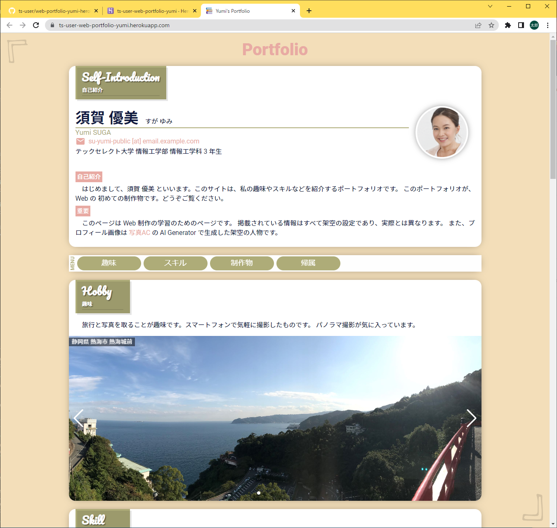The width and height of the screenshot is (557, 528).
Task: Reload the portfolio page
Action: [36, 25]
